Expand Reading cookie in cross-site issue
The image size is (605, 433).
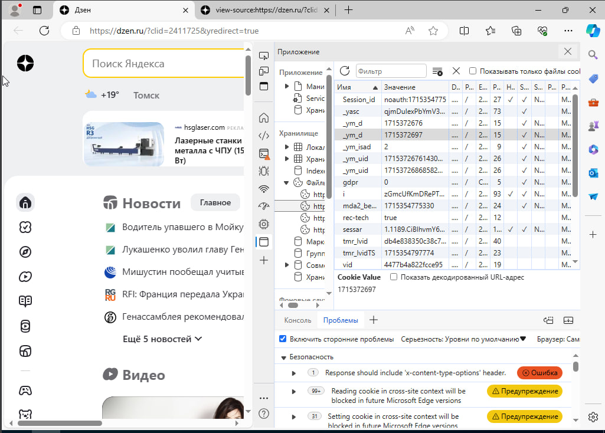click(x=293, y=391)
